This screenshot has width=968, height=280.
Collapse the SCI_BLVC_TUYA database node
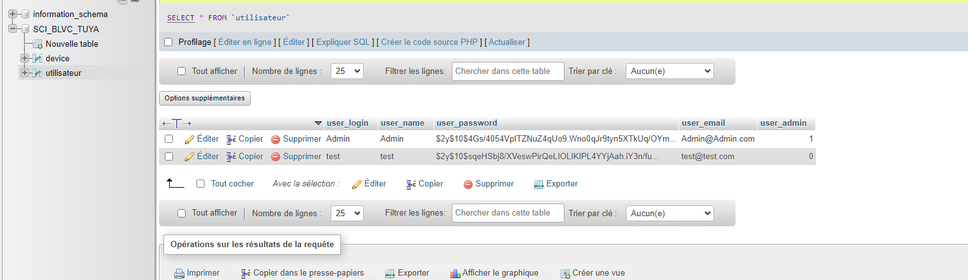pyautogui.click(x=12, y=29)
